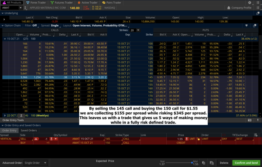This screenshot has height=167, width=262.
Task: Expand the underlying quote row arrow
Action: coord(4,19)
